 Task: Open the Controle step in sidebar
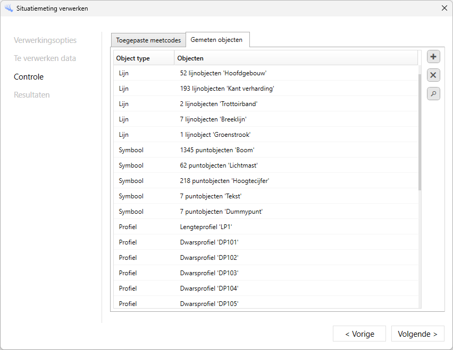click(x=29, y=77)
